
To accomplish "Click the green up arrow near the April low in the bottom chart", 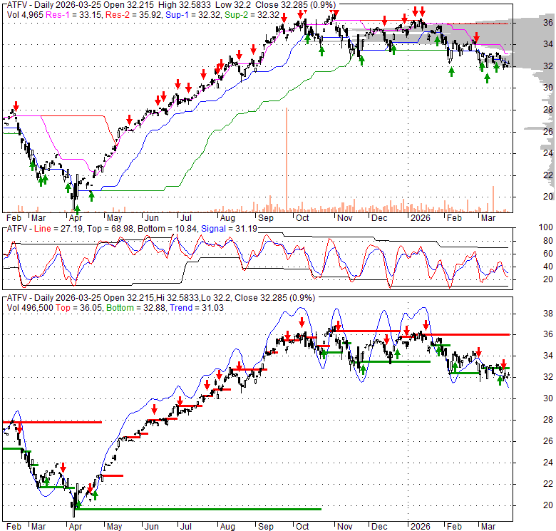I will [94, 495].
